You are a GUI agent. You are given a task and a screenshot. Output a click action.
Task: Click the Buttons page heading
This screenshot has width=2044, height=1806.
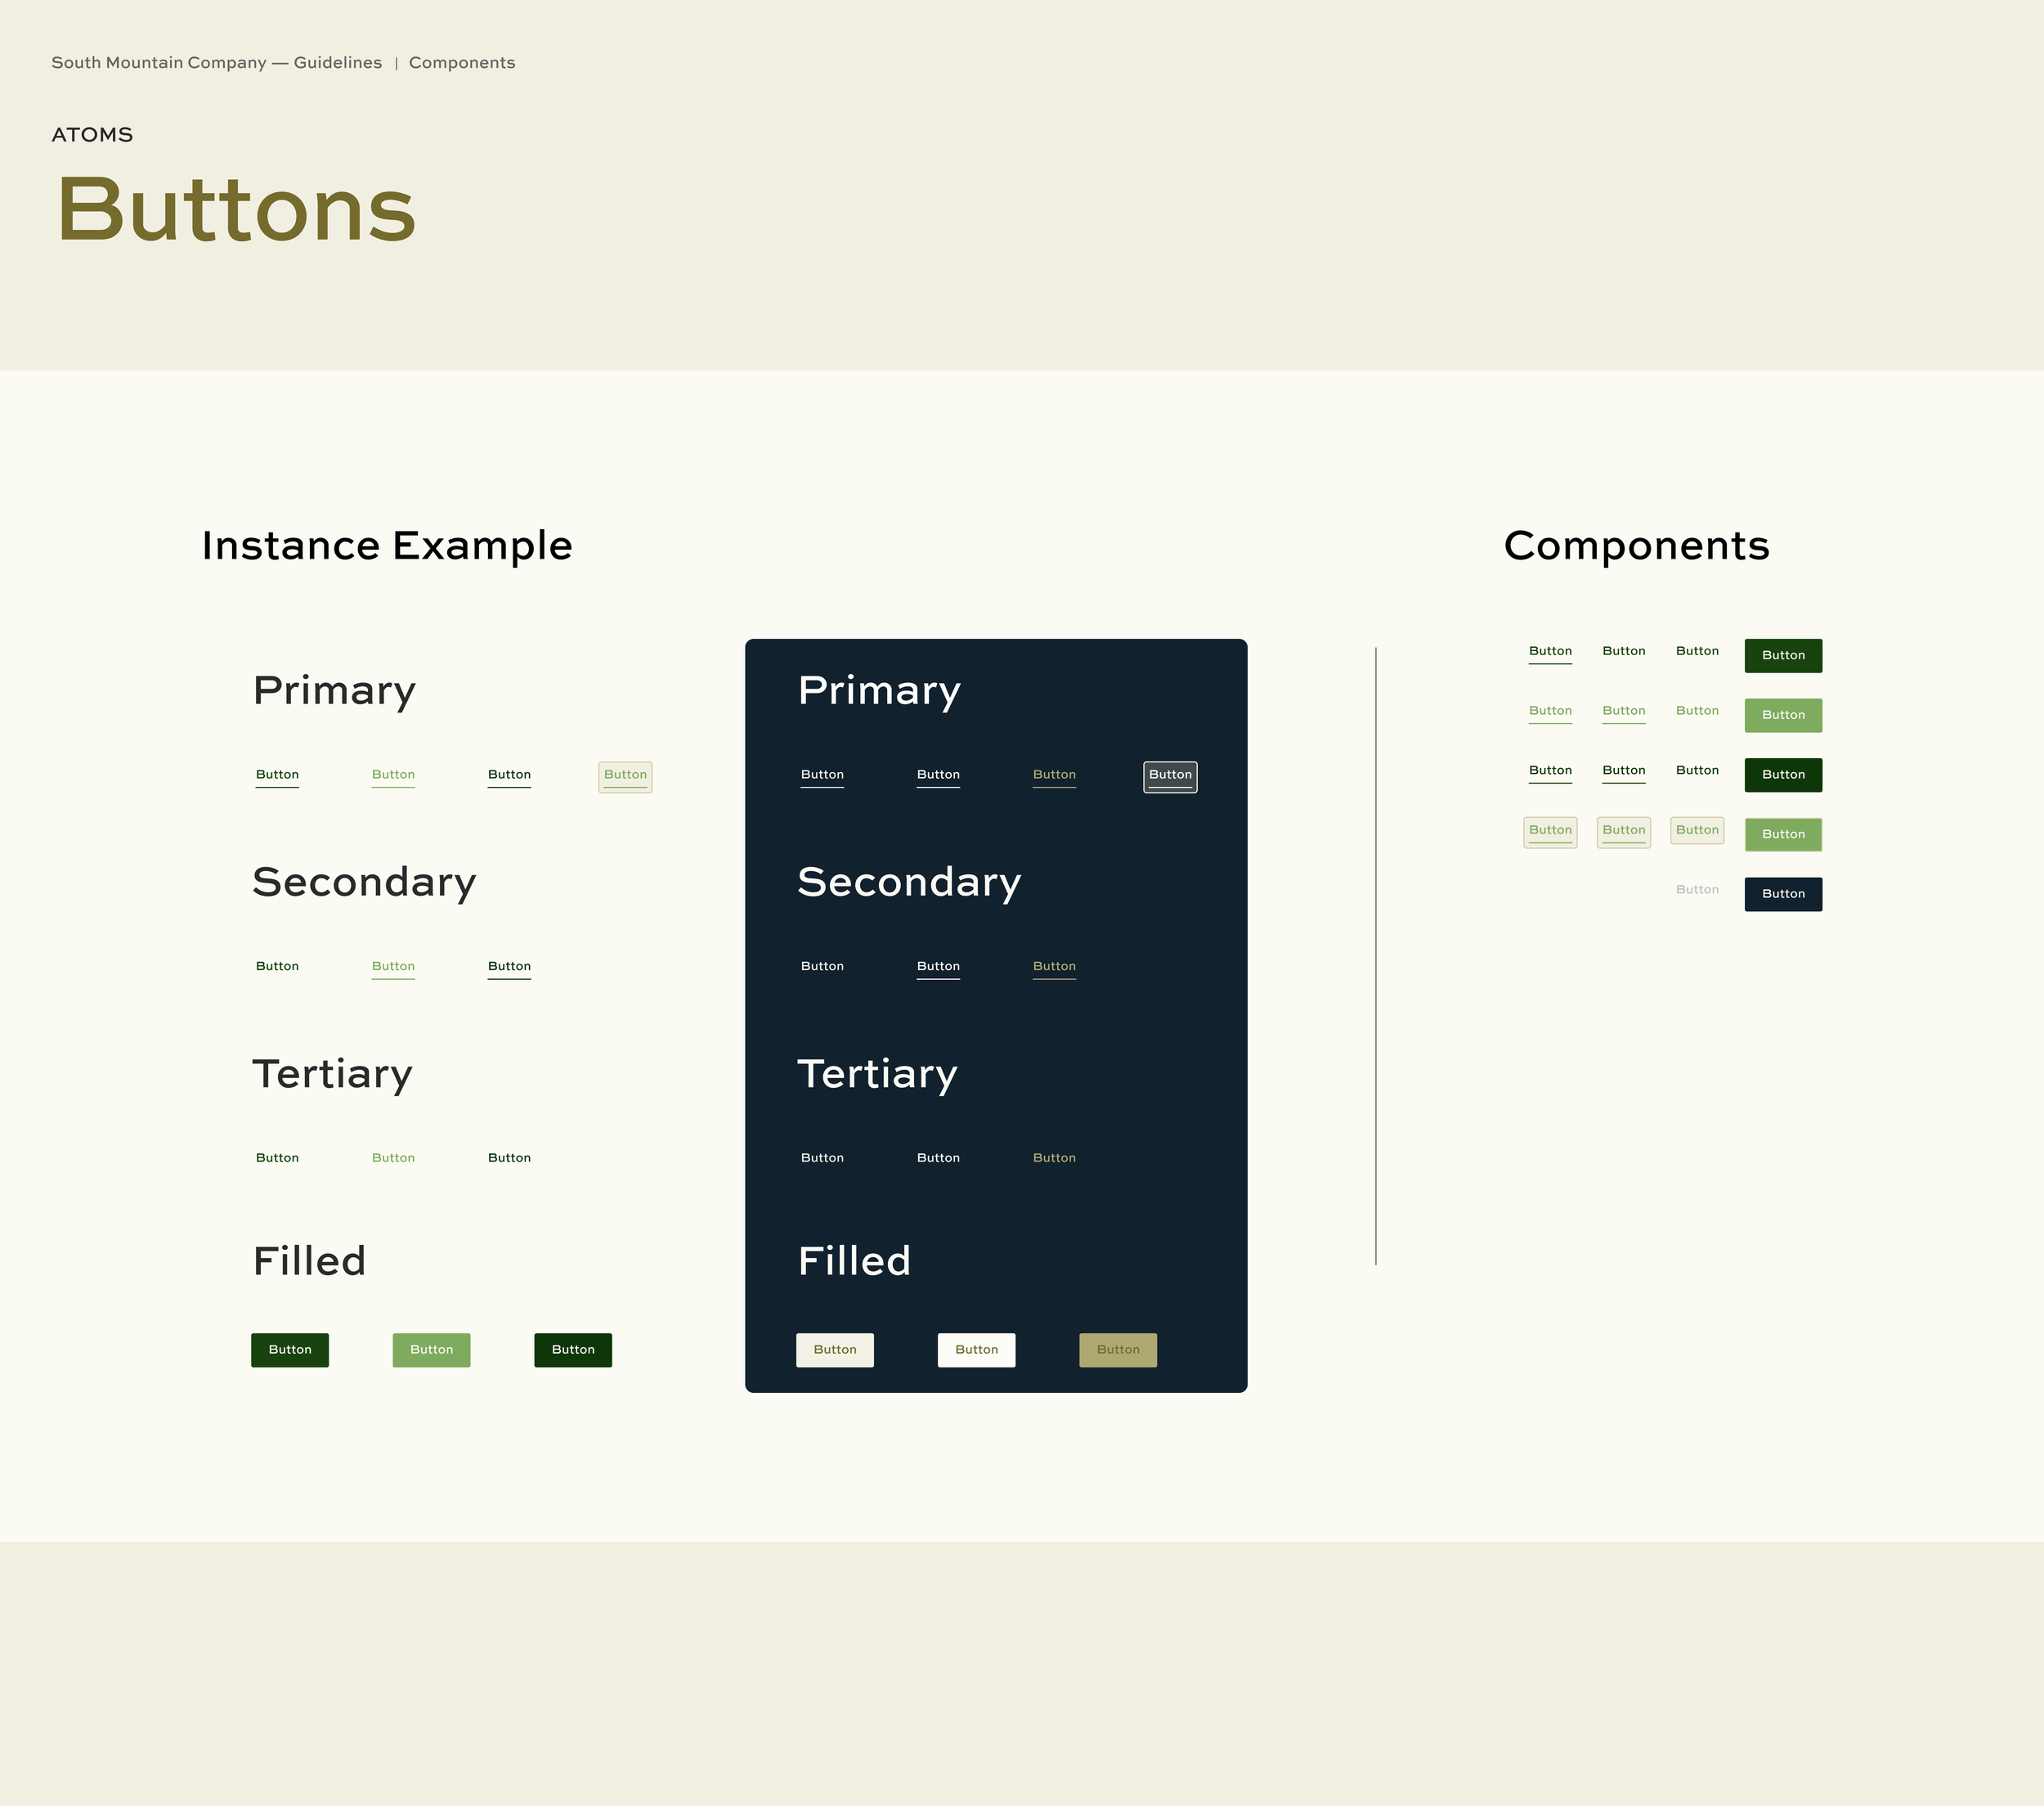(x=236, y=209)
